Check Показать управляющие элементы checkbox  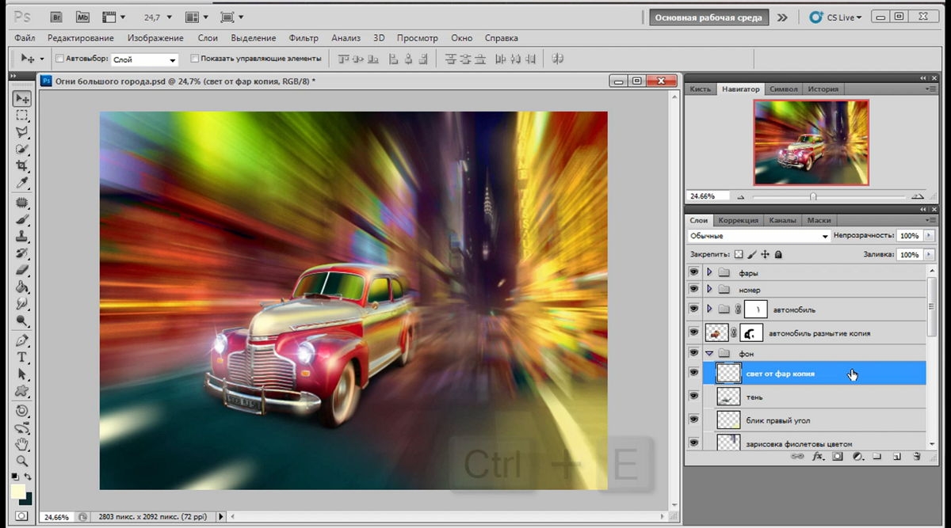pyautogui.click(x=195, y=59)
